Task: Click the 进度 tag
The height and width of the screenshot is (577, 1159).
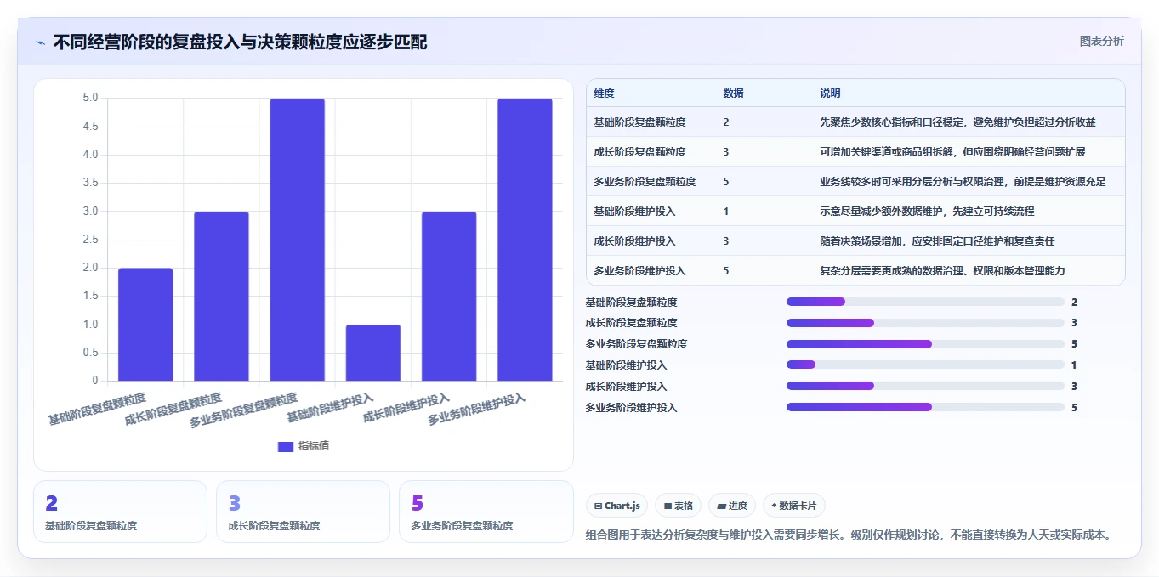Action: (x=732, y=506)
